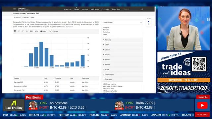
Task: Open Markets in top navigation
Action: point(85,9)
